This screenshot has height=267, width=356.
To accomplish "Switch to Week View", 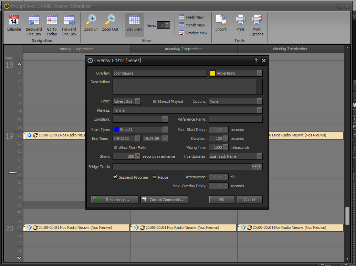I will [191, 17].
